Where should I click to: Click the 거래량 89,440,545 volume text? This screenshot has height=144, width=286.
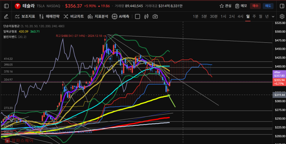click(x=129, y=6)
